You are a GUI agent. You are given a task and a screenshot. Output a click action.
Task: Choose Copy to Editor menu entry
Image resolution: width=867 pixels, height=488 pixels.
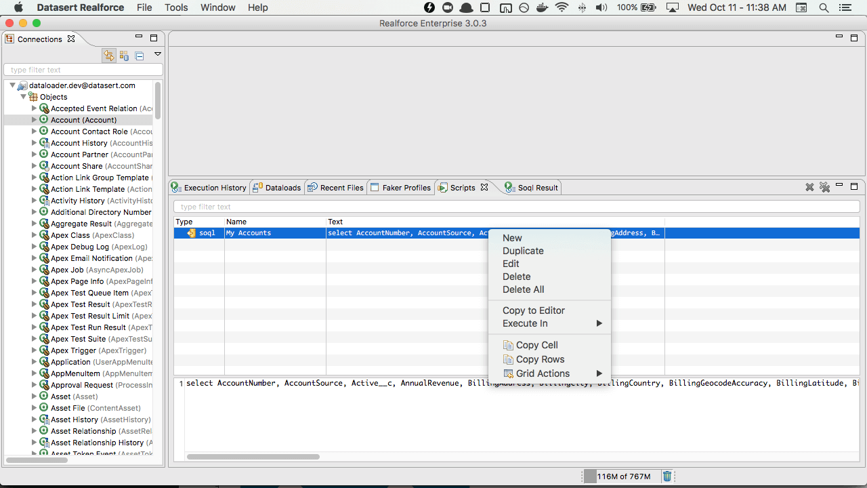(x=549, y=310)
